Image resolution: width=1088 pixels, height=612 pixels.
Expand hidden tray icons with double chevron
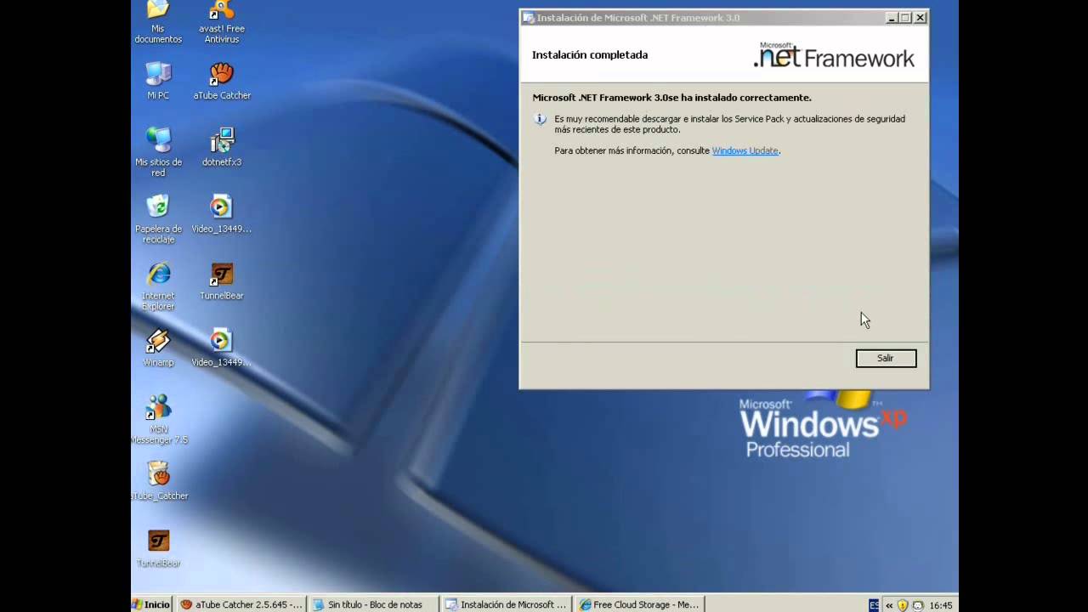point(890,605)
